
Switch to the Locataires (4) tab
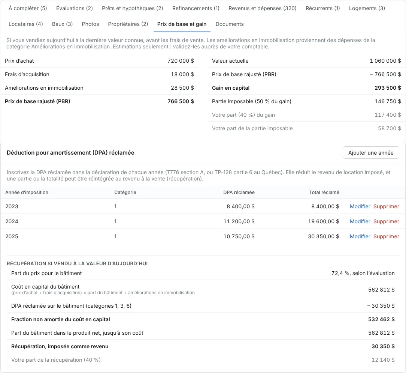point(25,24)
